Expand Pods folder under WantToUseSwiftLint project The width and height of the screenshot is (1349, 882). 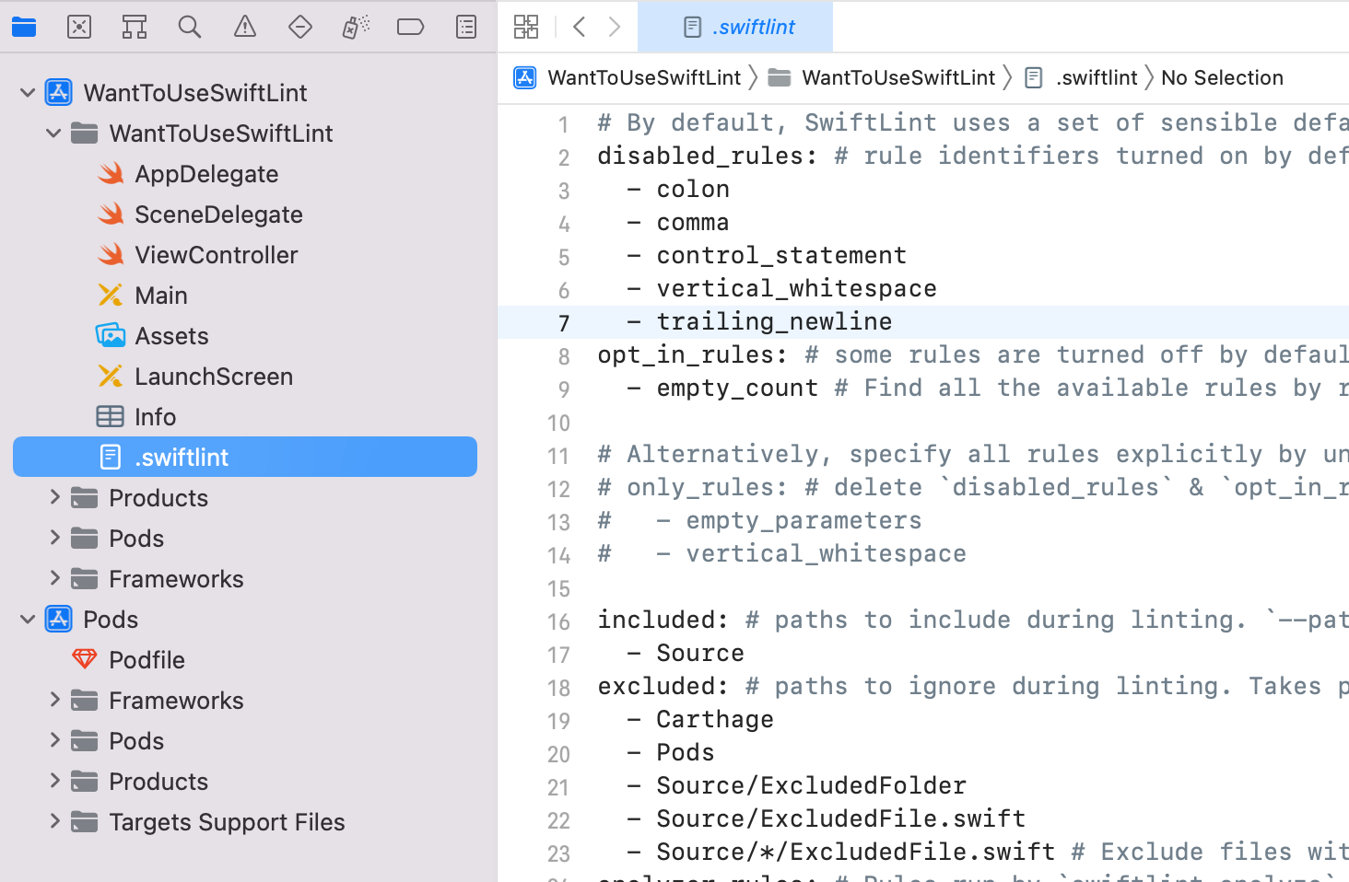pos(53,538)
